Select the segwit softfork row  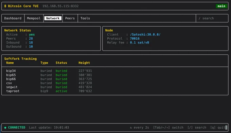pos(115,87)
